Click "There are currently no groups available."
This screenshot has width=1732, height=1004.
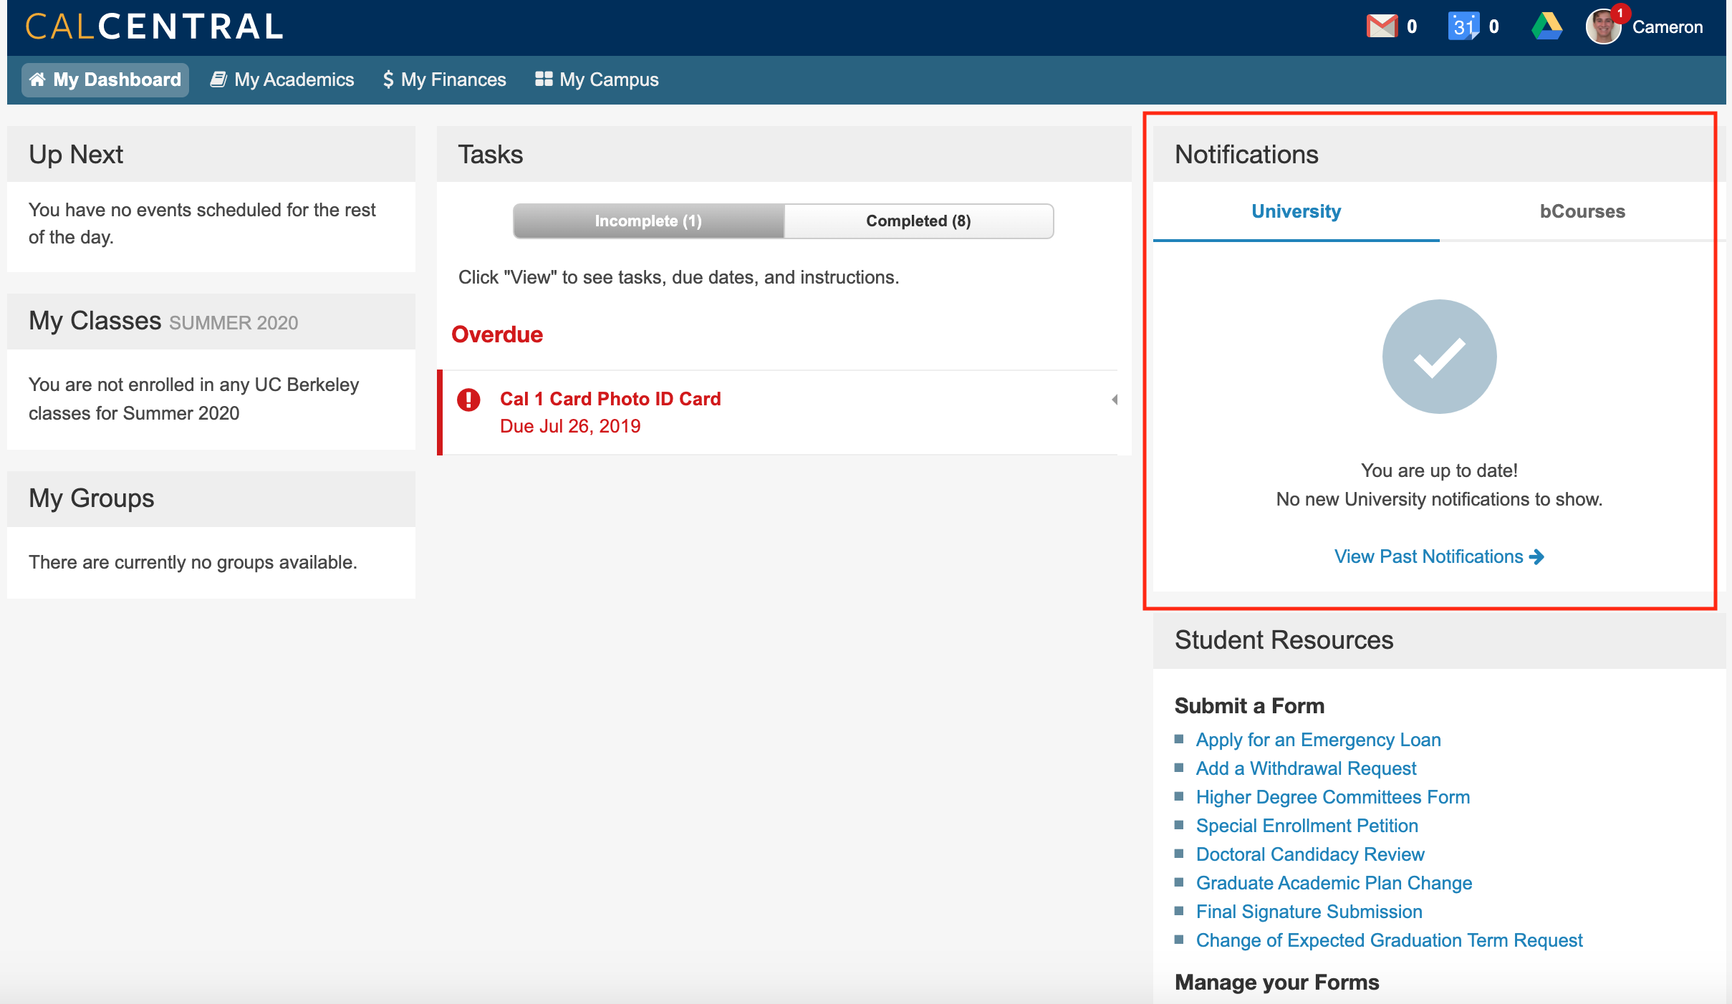click(193, 562)
